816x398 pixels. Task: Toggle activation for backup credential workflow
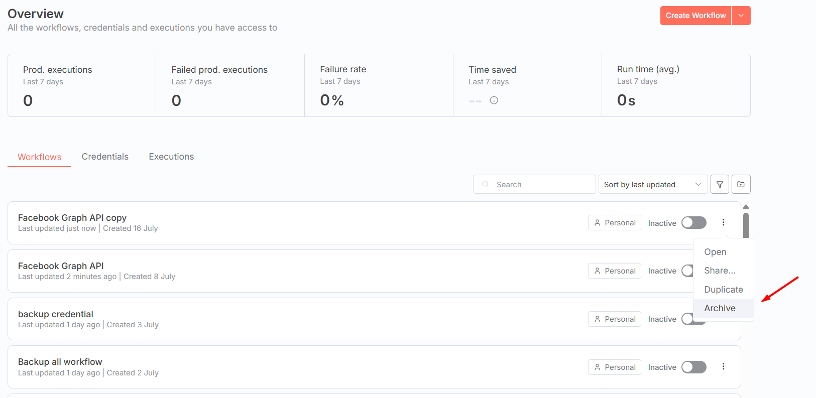687,319
